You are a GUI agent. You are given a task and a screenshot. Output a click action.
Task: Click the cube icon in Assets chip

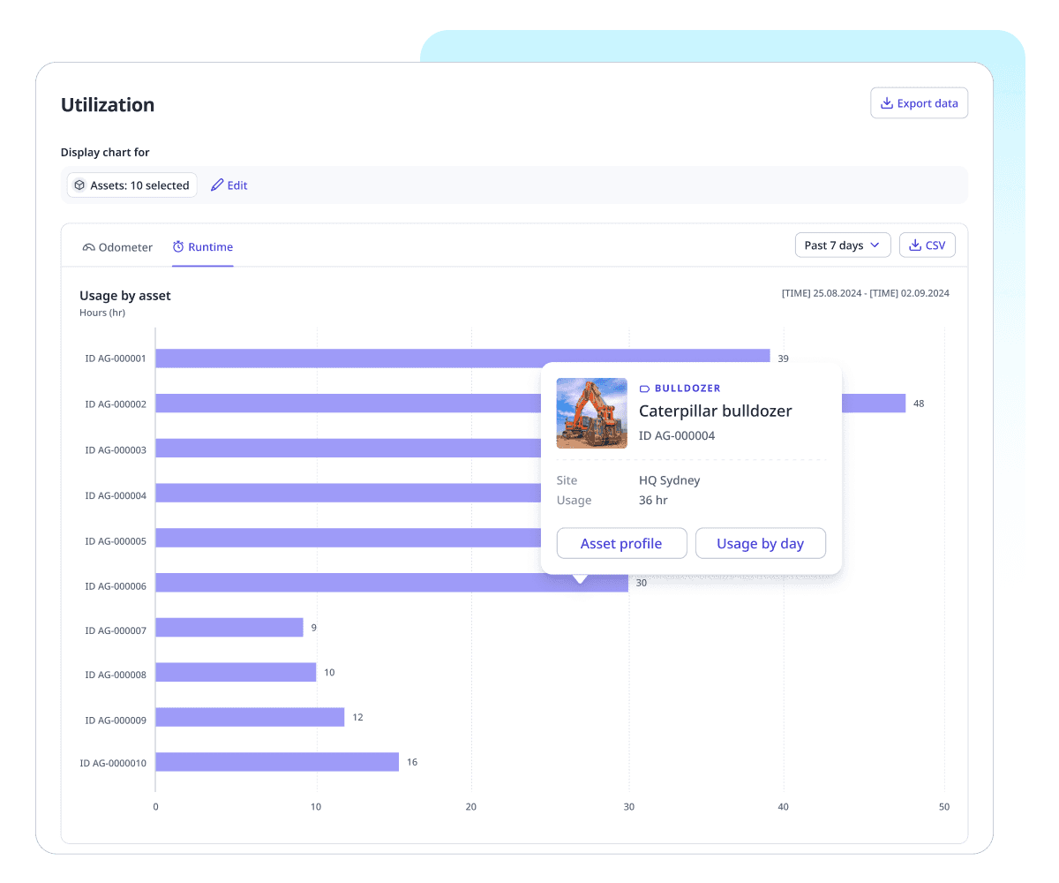79,185
